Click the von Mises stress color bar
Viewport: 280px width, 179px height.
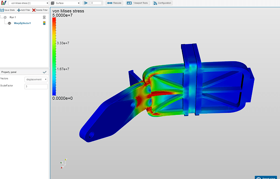(x=54, y=56)
